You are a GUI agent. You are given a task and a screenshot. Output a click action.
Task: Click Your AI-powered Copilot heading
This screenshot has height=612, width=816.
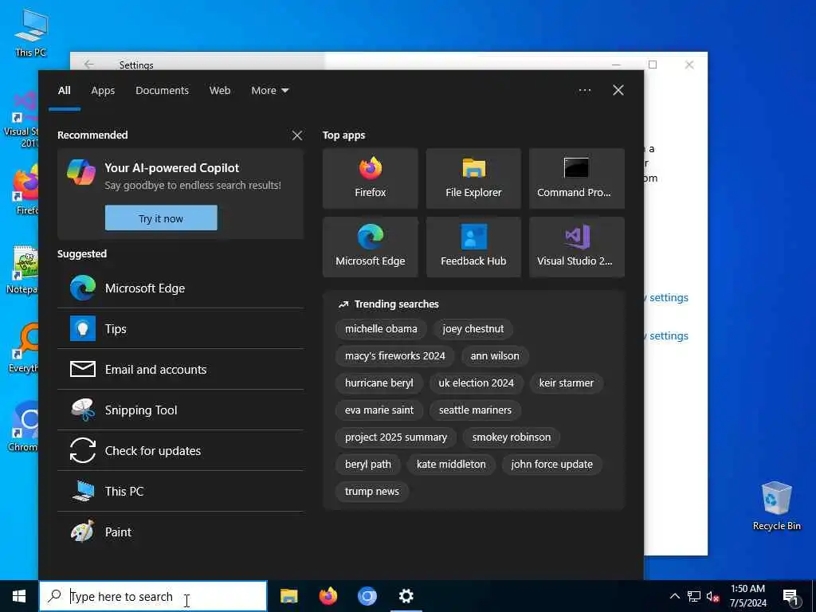[x=172, y=168]
